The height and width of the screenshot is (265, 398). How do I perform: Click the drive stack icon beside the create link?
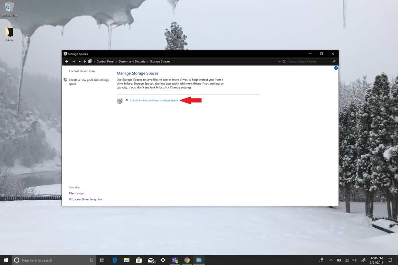coord(120,101)
